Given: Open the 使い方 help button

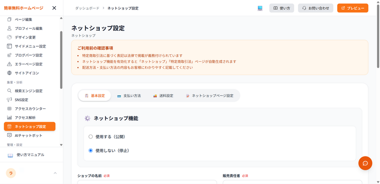Looking at the screenshot, I should [x=282, y=8].
